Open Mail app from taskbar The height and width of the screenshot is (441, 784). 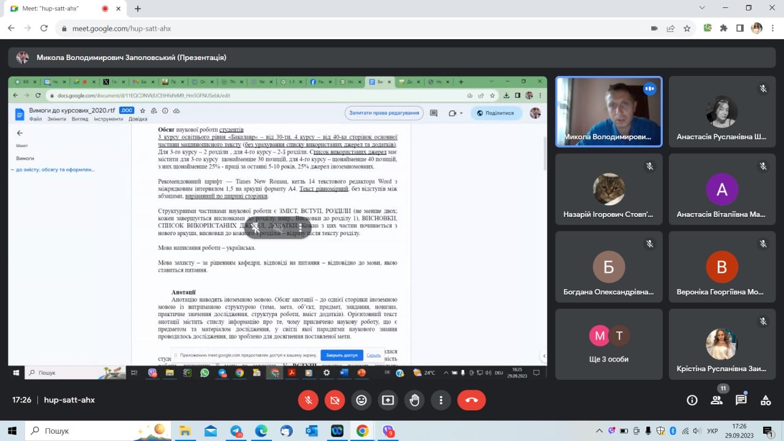(x=211, y=431)
